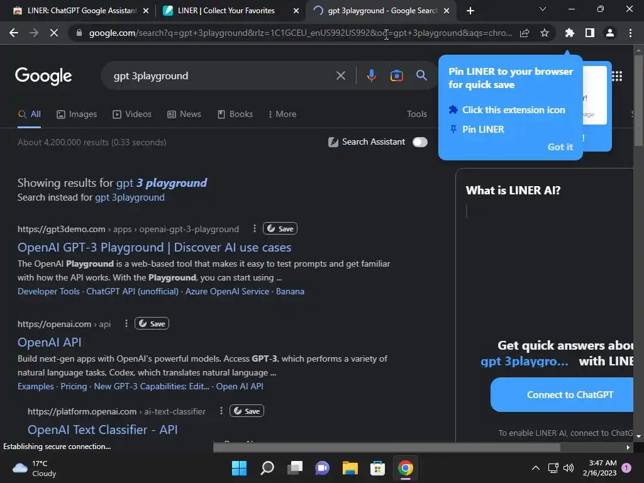Start a voice search with the microphone

pyautogui.click(x=371, y=75)
